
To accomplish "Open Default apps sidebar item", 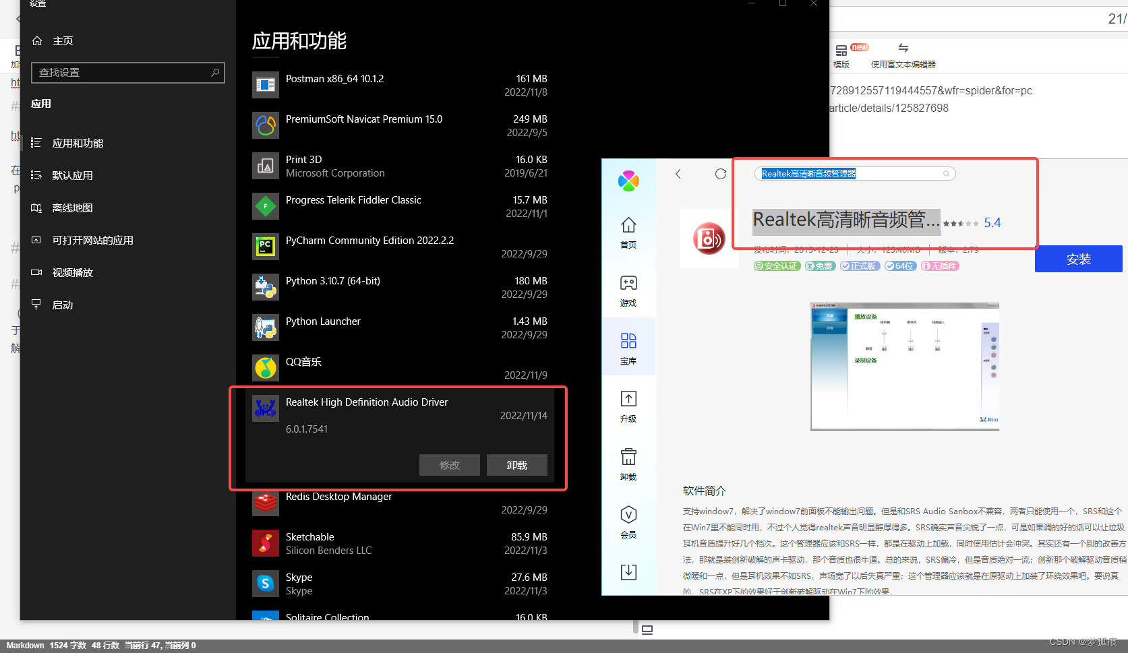I will tap(72, 175).
